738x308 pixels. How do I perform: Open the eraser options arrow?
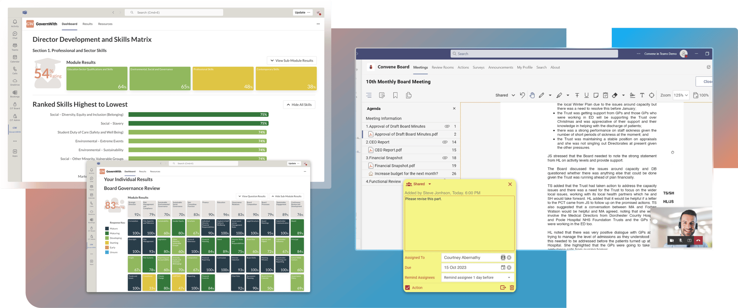[623, 95]
